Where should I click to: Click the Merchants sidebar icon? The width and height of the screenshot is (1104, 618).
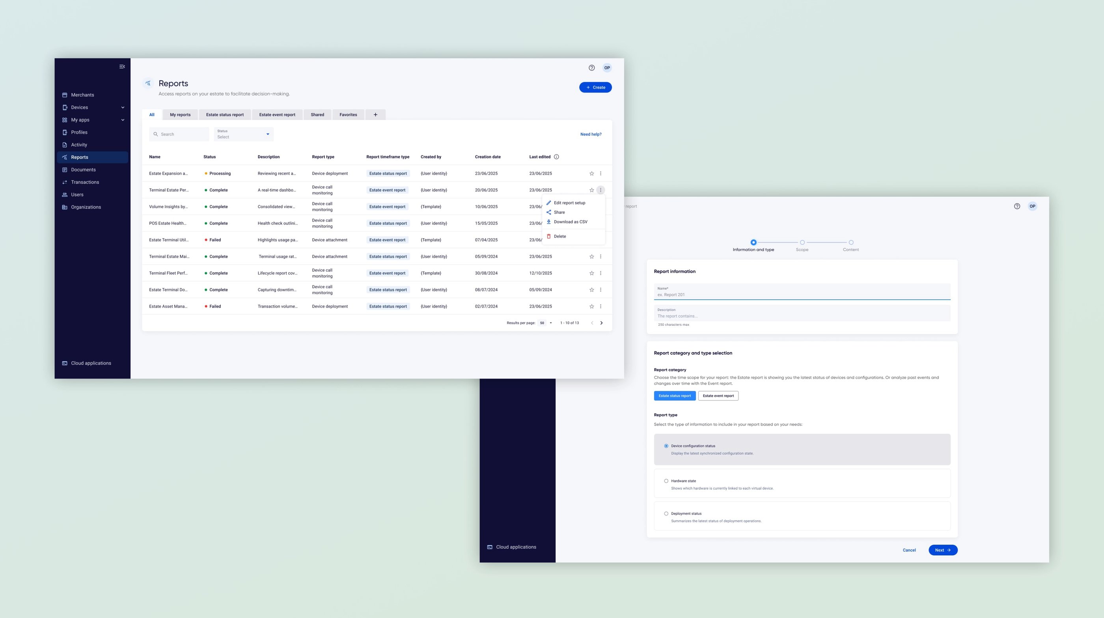(x=65, y=95)
